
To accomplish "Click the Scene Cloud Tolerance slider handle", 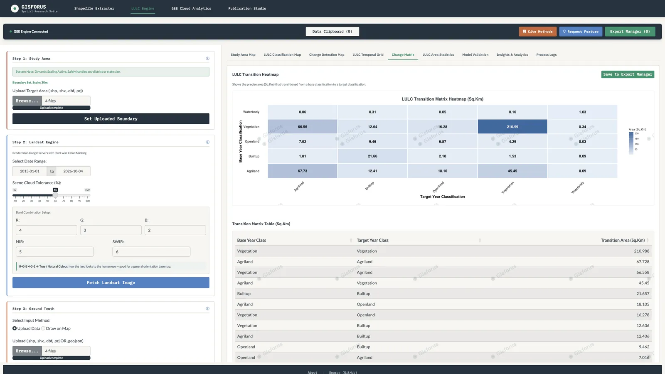I will coord(55,195).
